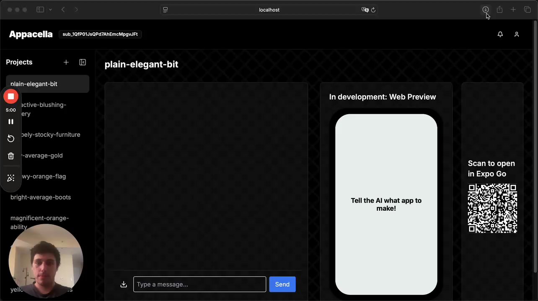Viewport: 538px width, 301px height.
Task: Click the page vertical scrollbar
Action: point(535,146)
